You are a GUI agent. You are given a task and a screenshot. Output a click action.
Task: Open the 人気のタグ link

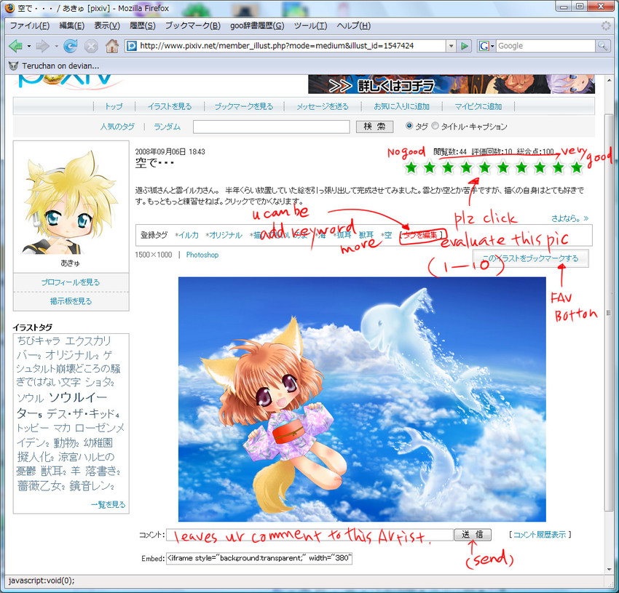pyautogui.click(x=117, y=127)
